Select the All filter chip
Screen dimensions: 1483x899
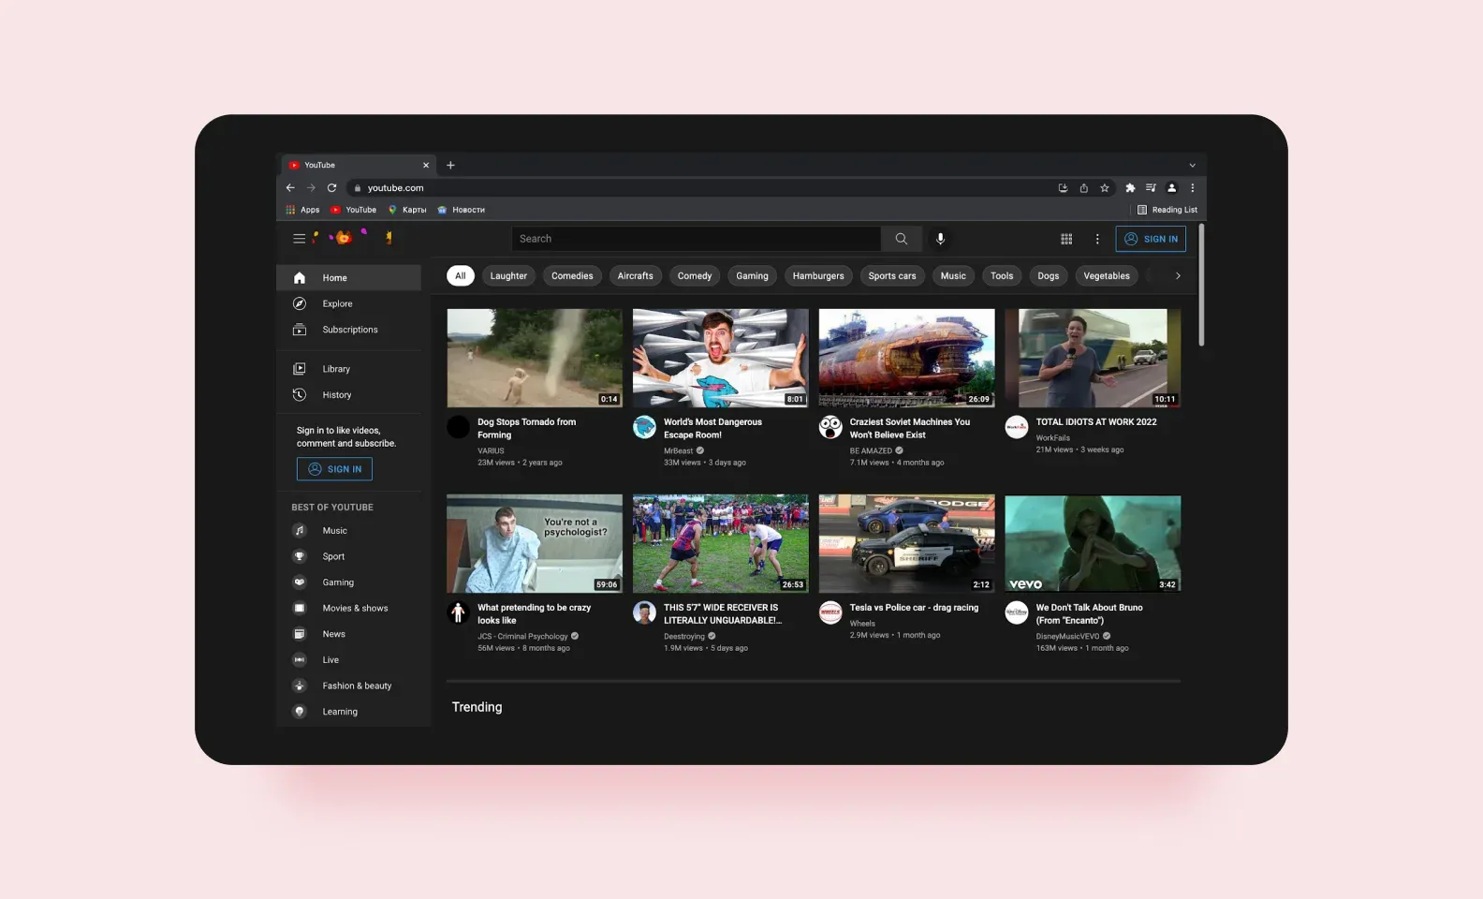tap(461, 276)
